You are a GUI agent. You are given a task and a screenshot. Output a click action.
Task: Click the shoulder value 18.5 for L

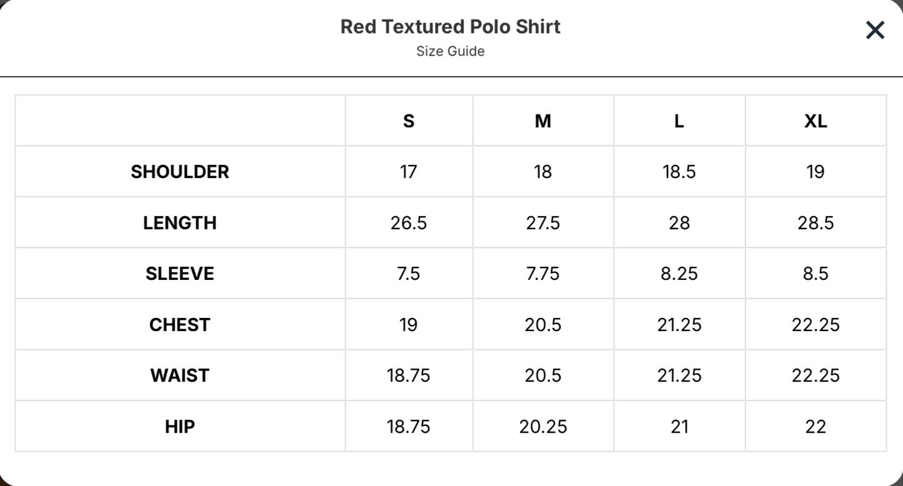(679, 172)
